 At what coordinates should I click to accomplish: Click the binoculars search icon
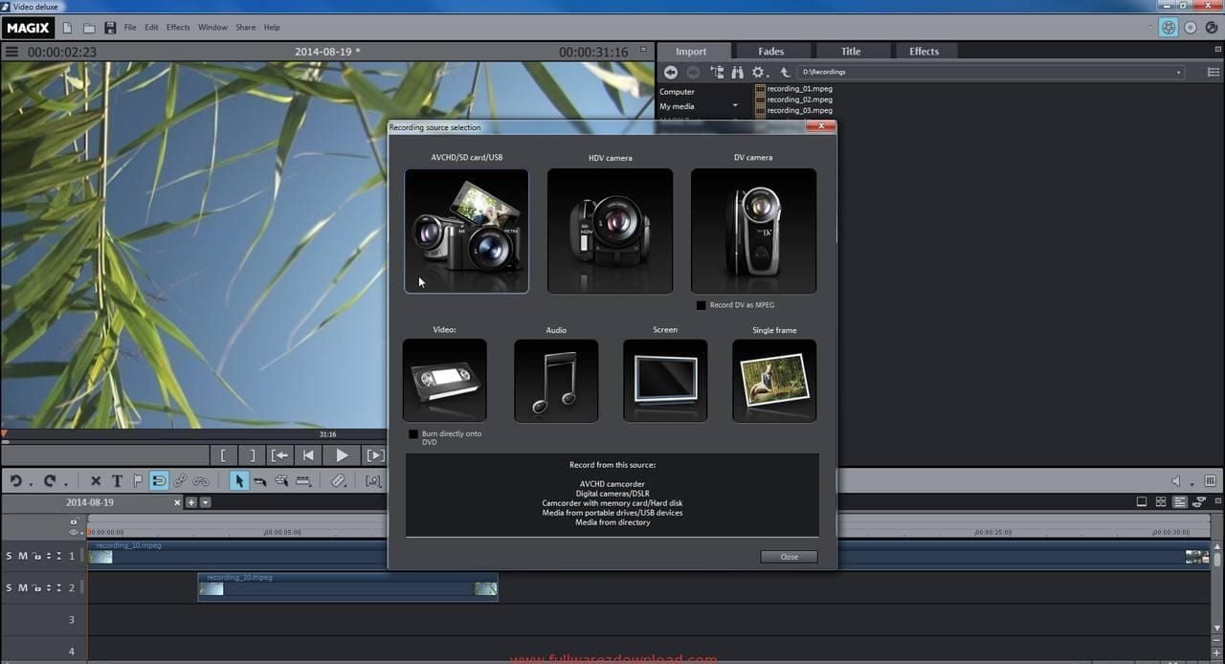tap(737, 73)
